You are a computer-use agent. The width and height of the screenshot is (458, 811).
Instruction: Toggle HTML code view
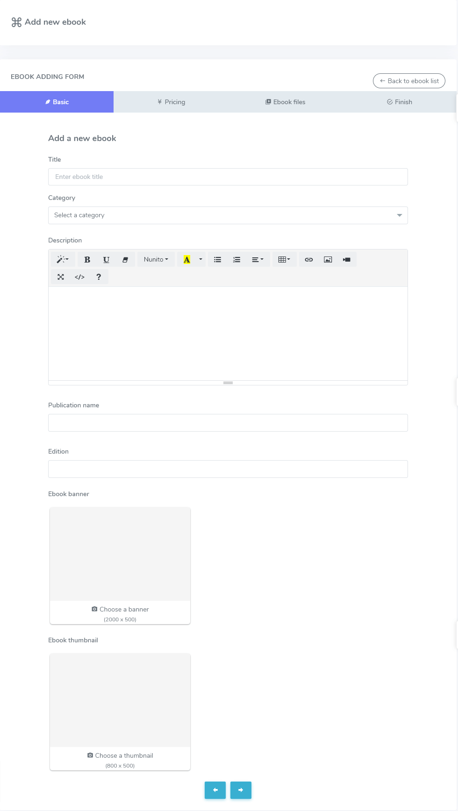[x=79, y=277]
